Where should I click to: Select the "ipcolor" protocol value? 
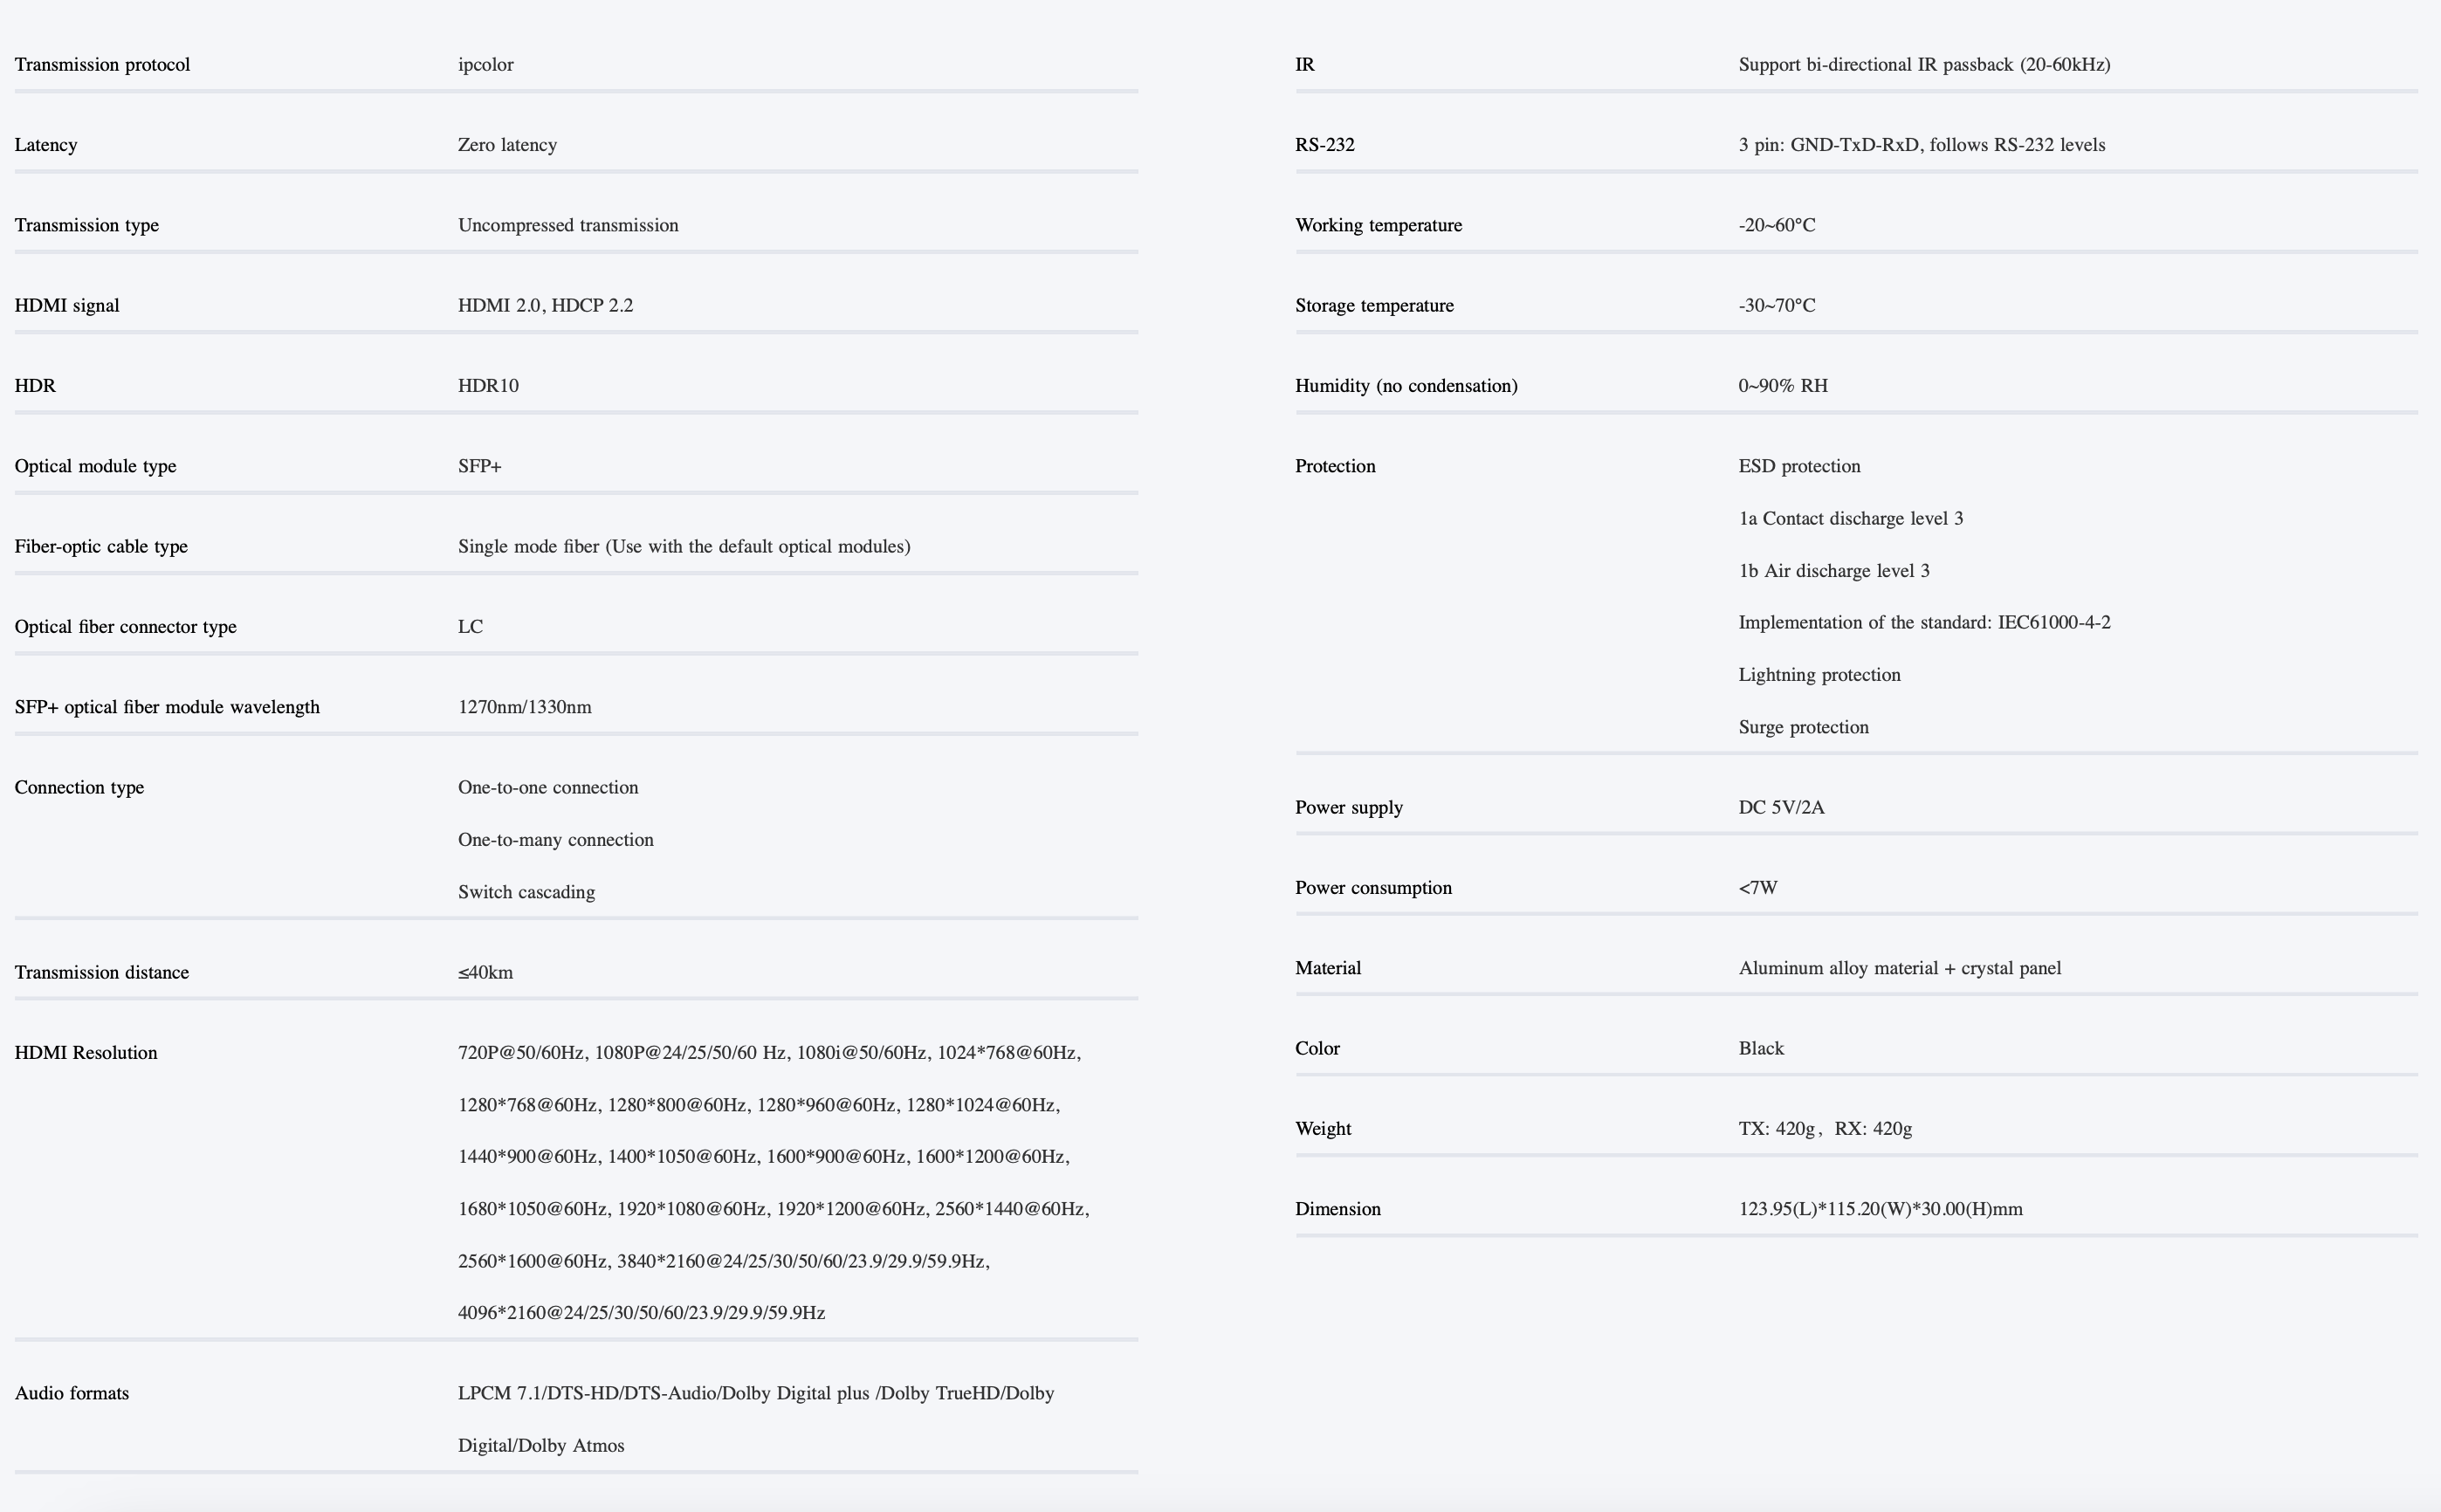point(485,65)
